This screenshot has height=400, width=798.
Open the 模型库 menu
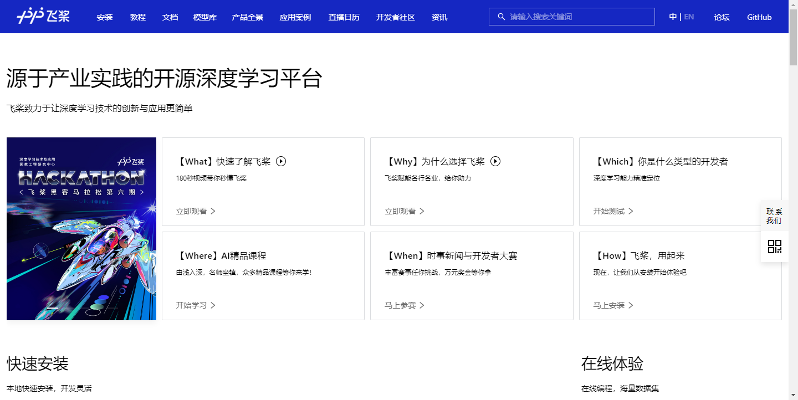pos(205,17)
